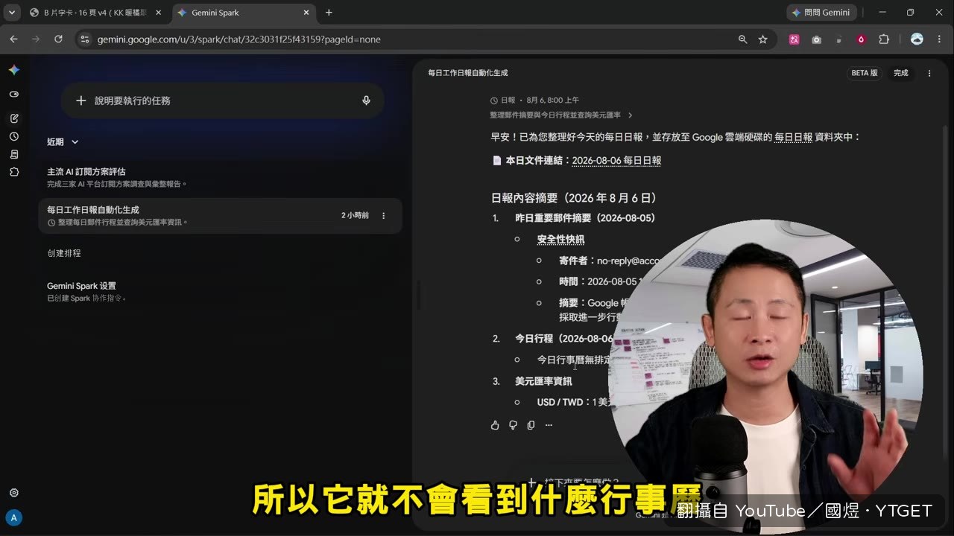Go forward in browser history
The height and width of the screenshot is (536, 954).
coord(36,39)
